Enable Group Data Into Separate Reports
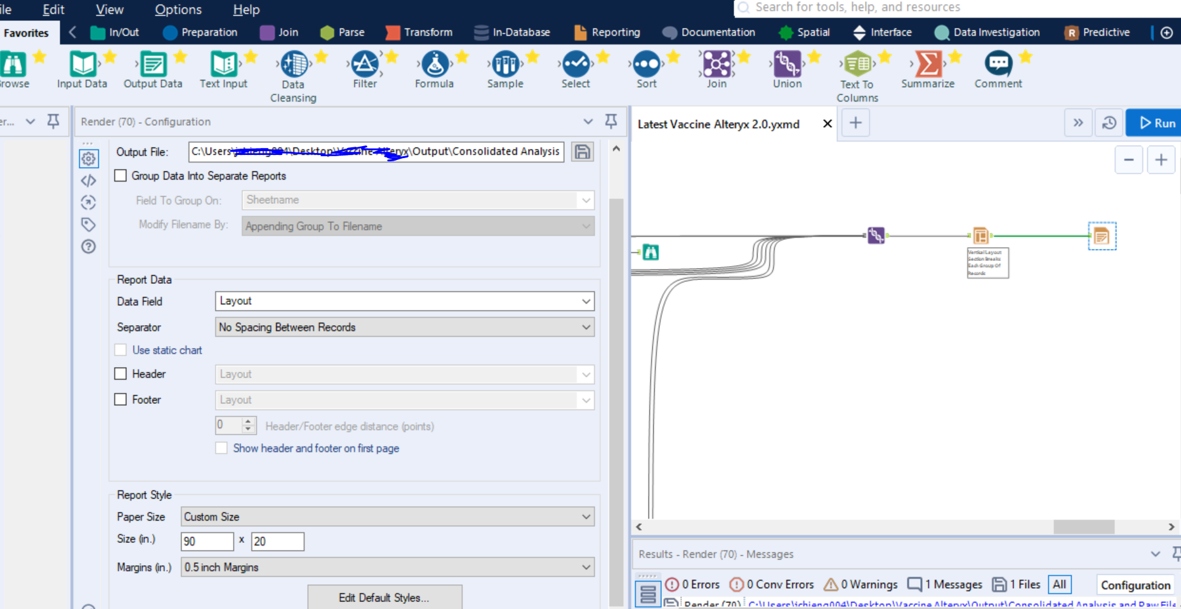The image size is (1181, 609). [121, 175]
